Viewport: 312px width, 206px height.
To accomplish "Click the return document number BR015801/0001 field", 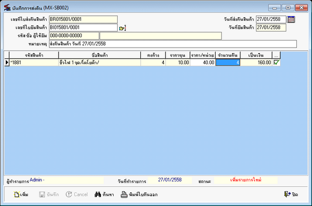I will 83,19.
